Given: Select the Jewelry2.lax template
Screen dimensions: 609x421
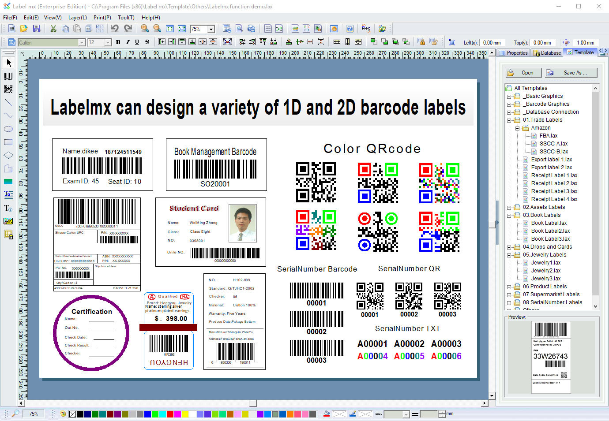Looking at the screenshot, I should tap(546, 271).
